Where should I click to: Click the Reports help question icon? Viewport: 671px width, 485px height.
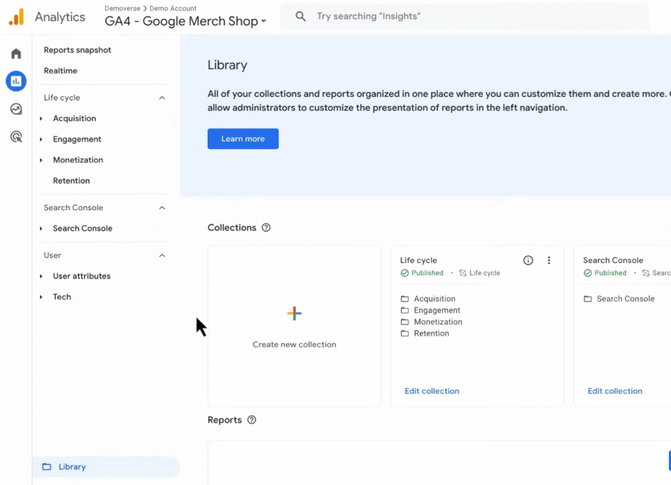[x=252, y=420]
